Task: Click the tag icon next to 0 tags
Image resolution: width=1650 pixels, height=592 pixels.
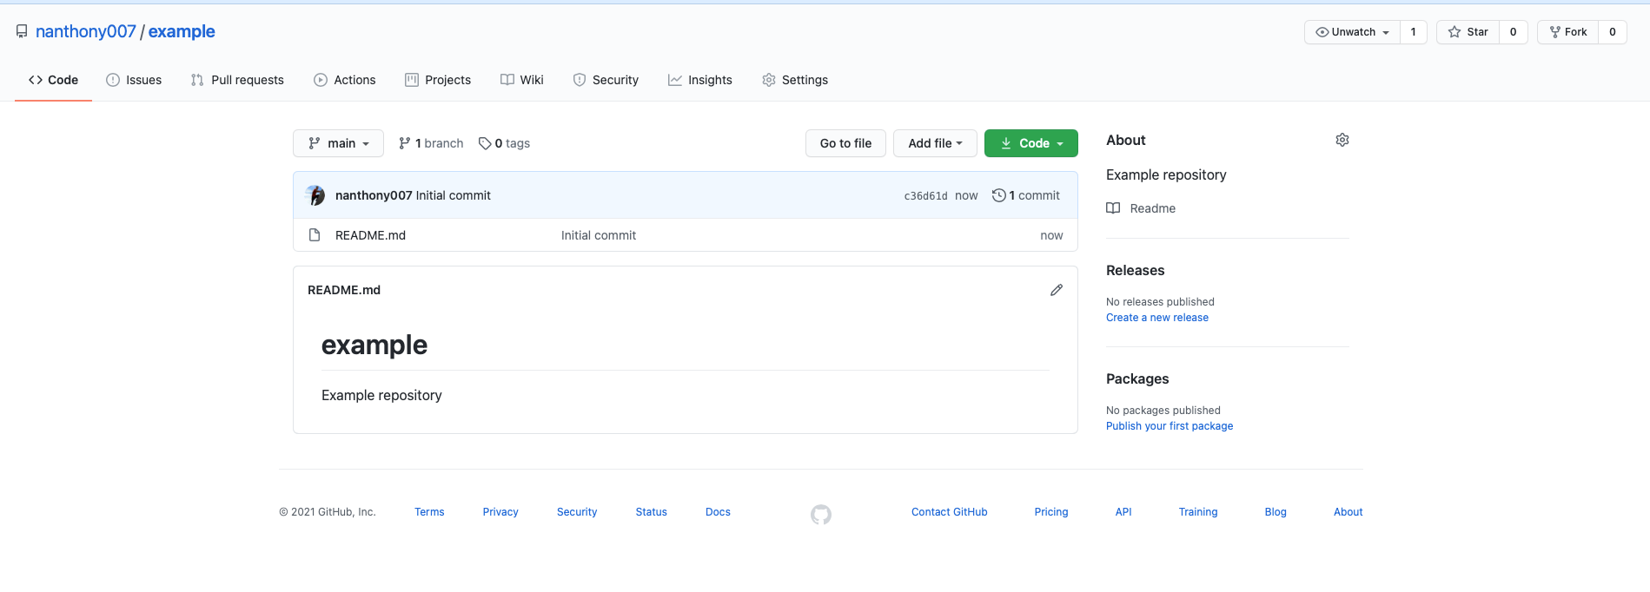Action: (485, 143)
